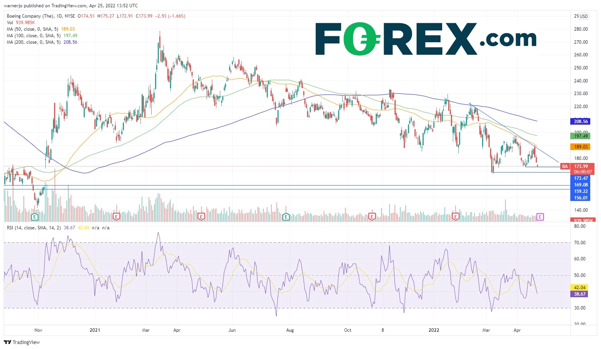Click the red earnings marker after Oct label
This screenshot has width=601, height=349.
tap(371, 217)
